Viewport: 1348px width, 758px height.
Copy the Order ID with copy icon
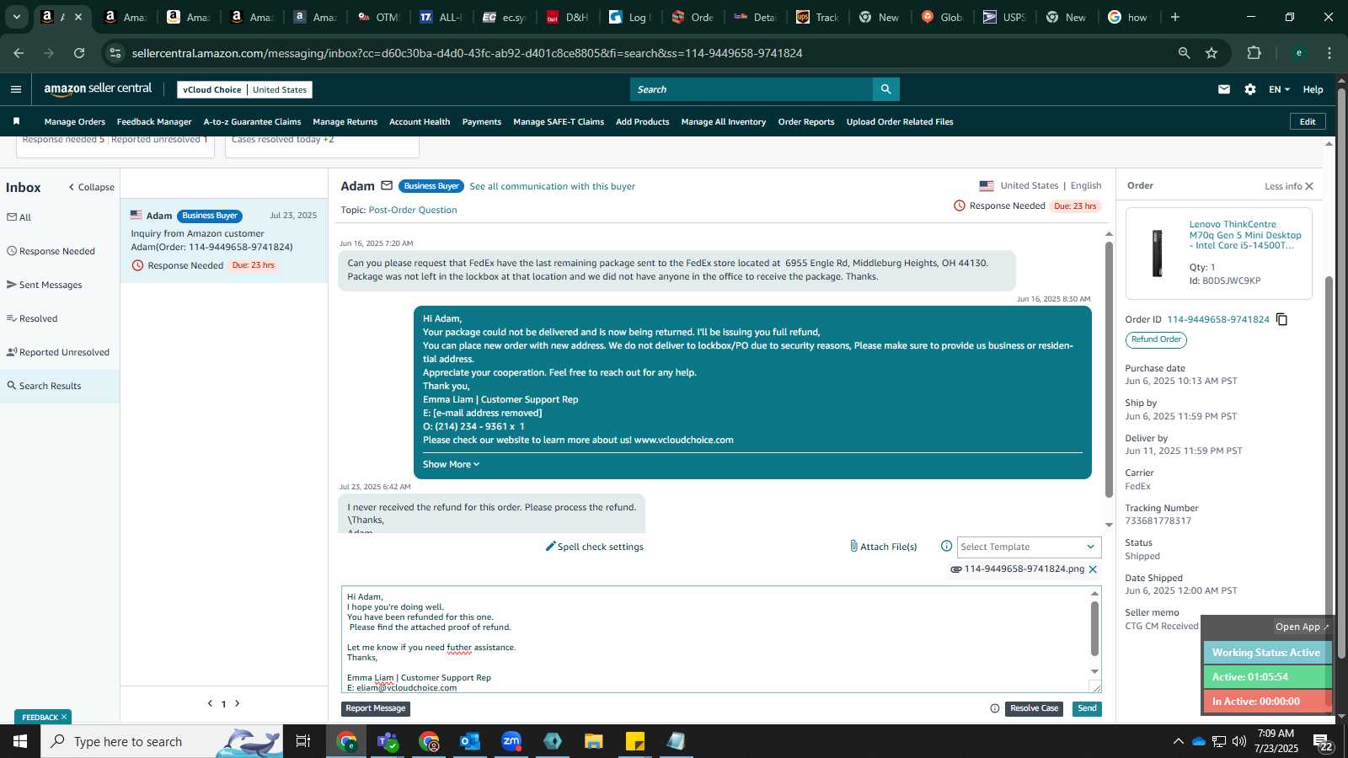(x=1281, y=319)
